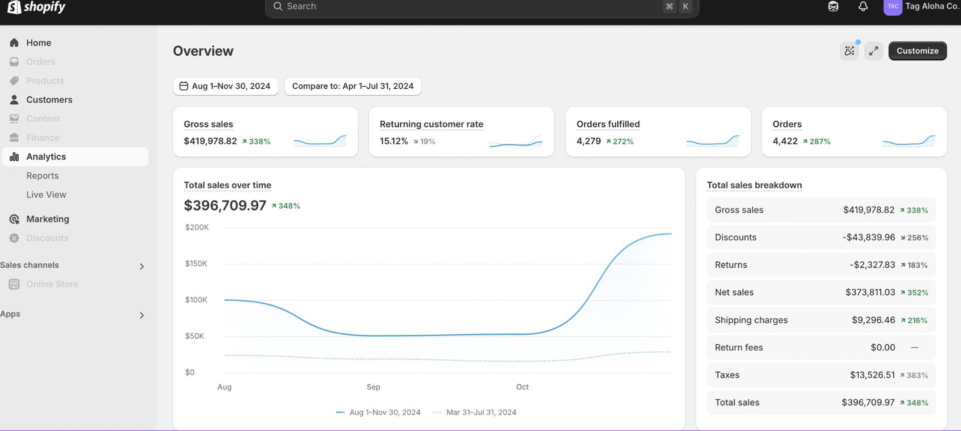Click the Taxes breakdown row
Viewport: 961px width, 431px height.
click(x=821, y=375)
